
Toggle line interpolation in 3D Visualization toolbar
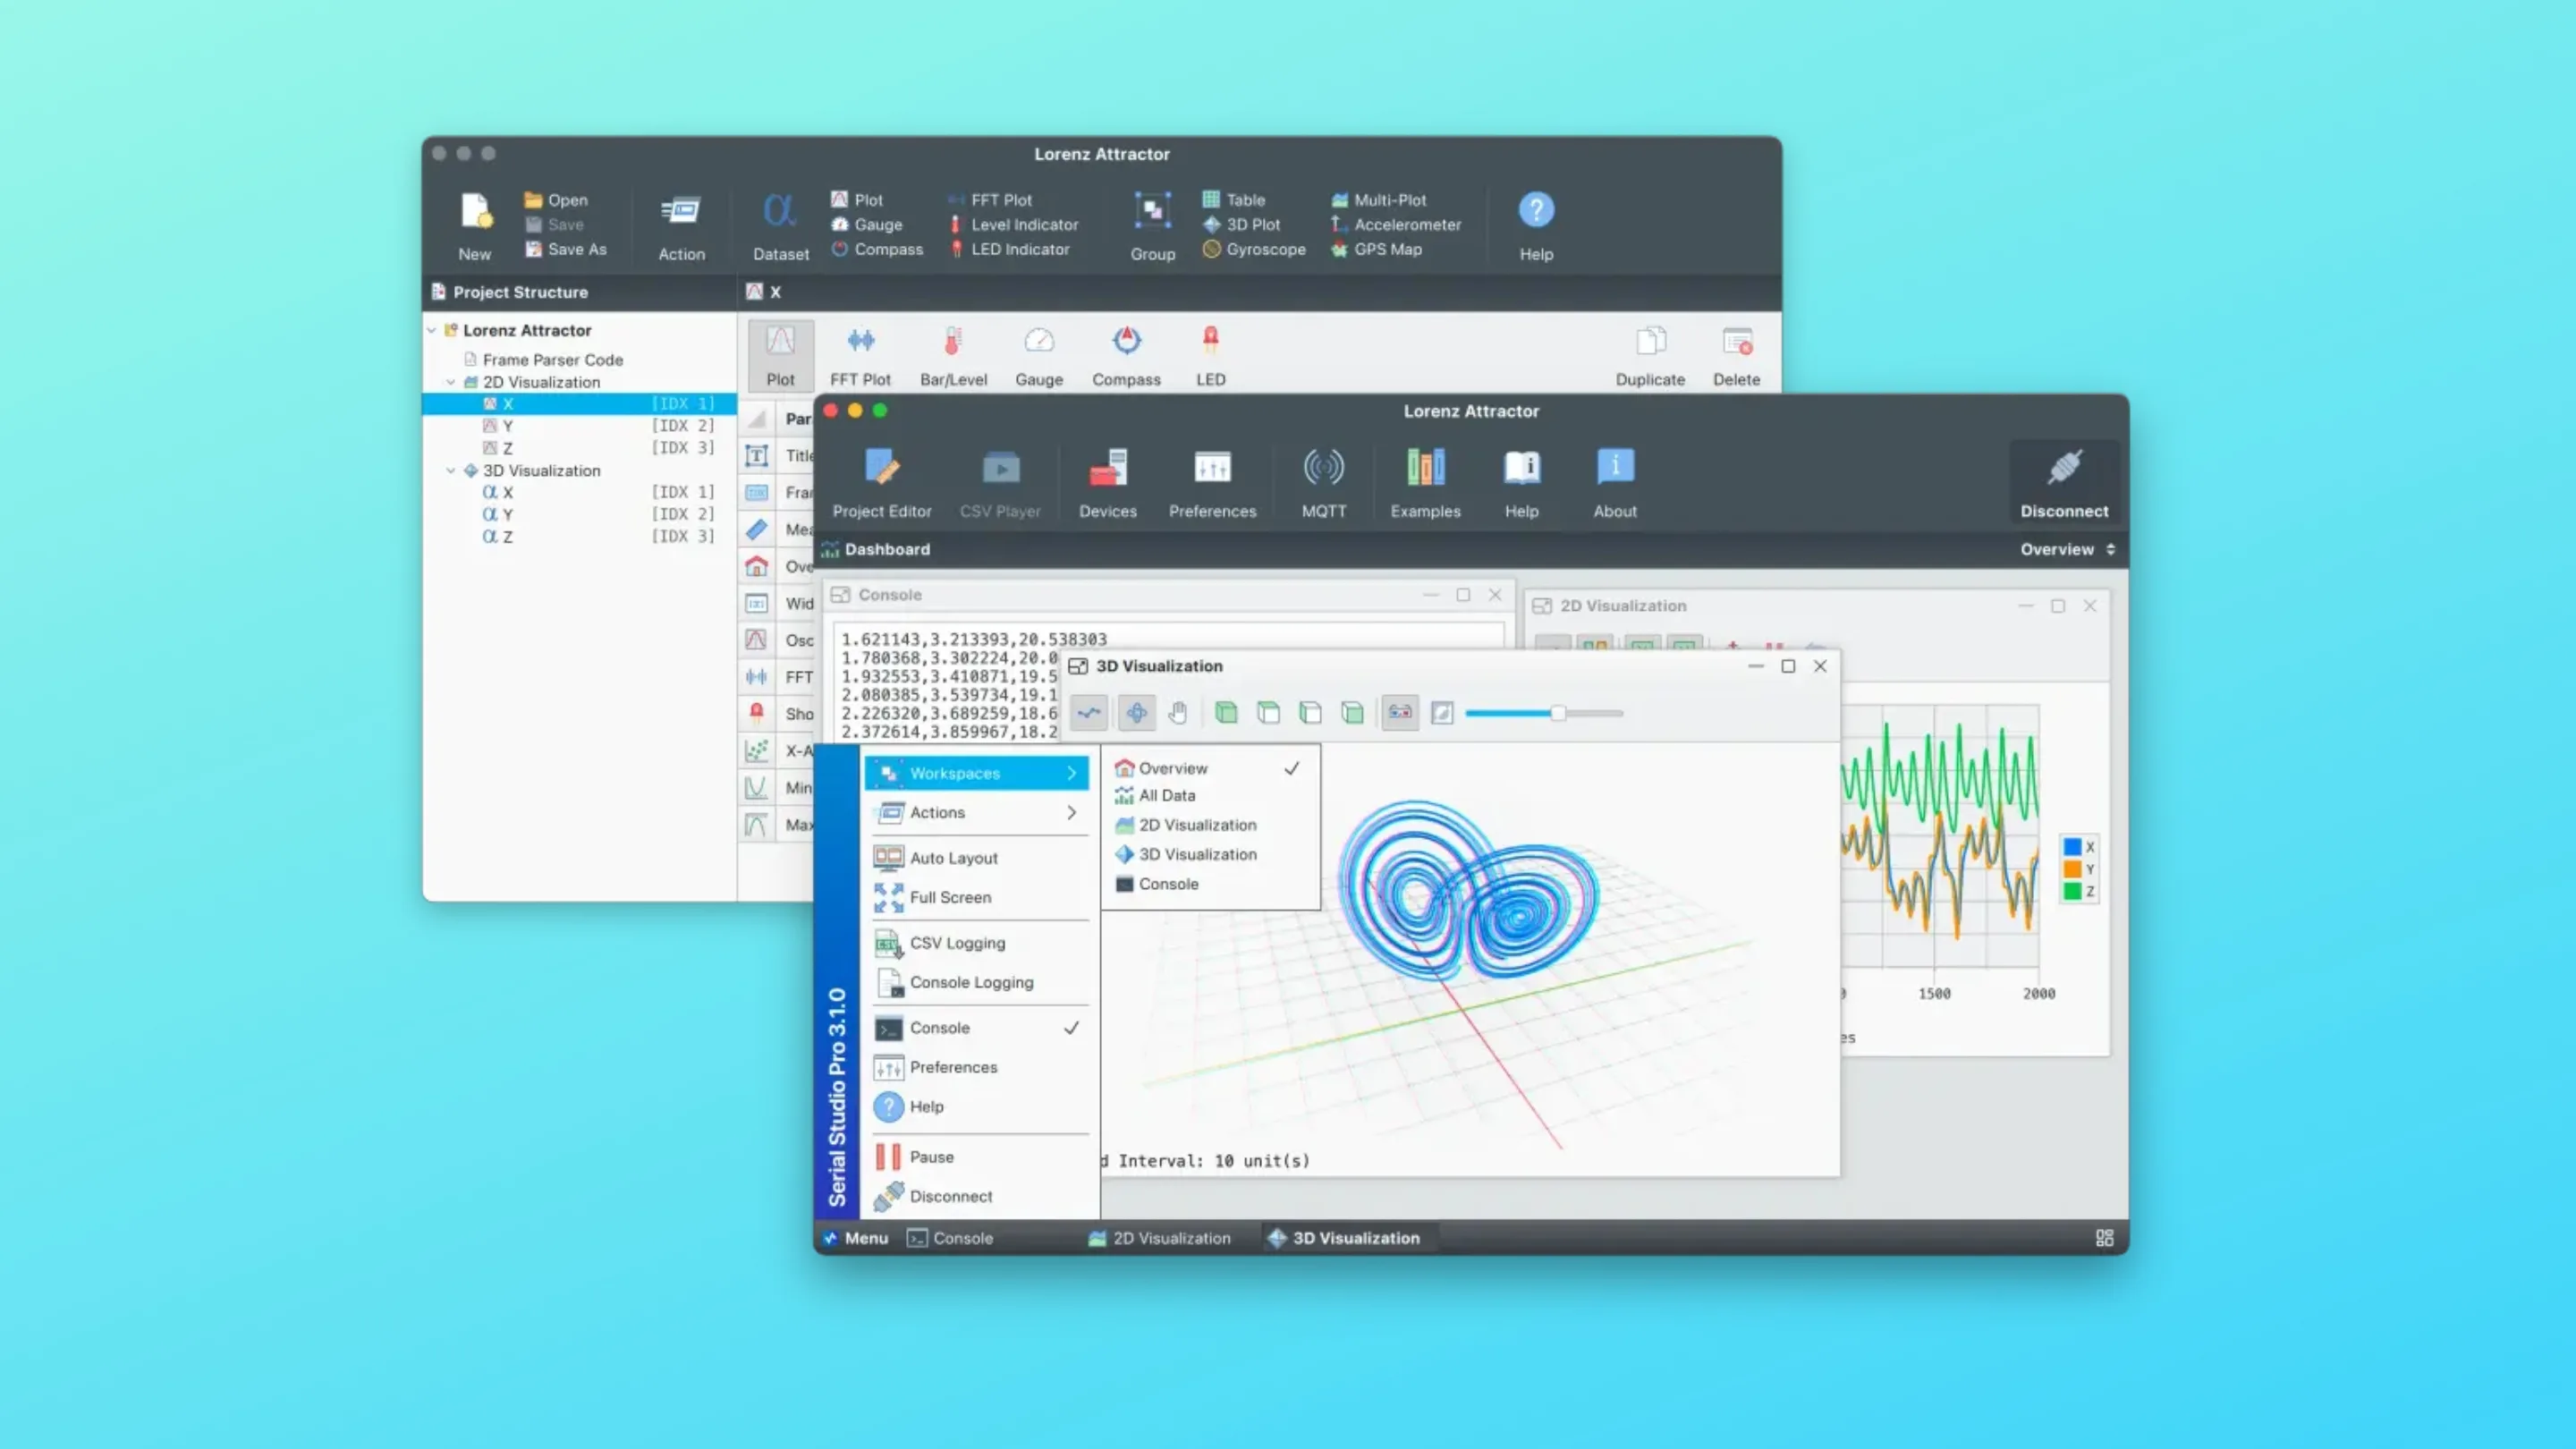point(1089,713)
